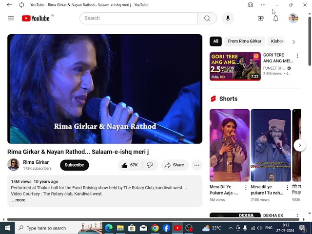Go to the YouTube home logo
Viewport: 312px width, 234px height.
pos(36,19)
